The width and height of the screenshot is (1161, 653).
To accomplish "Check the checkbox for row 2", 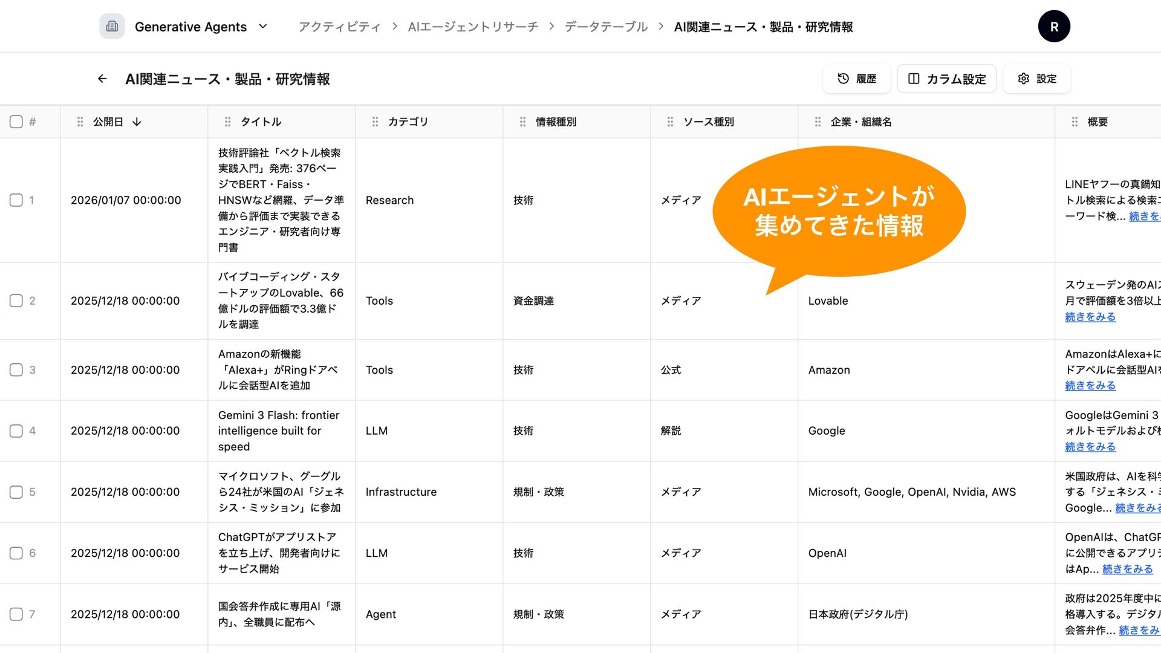I will [16, 301].
